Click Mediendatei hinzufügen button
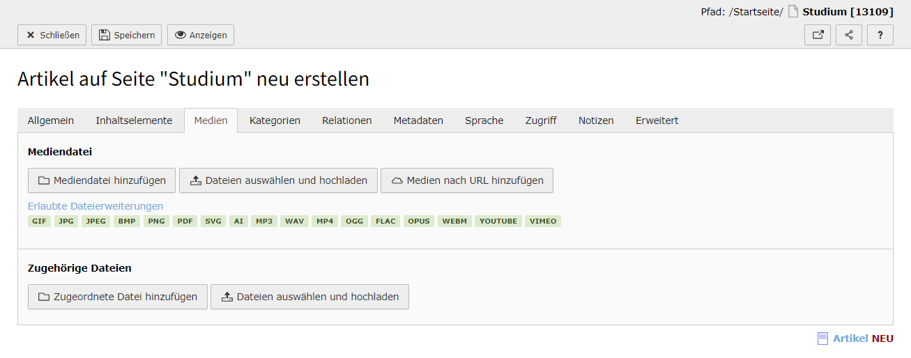Screen dimensions: 911x358 pos(102,180)
